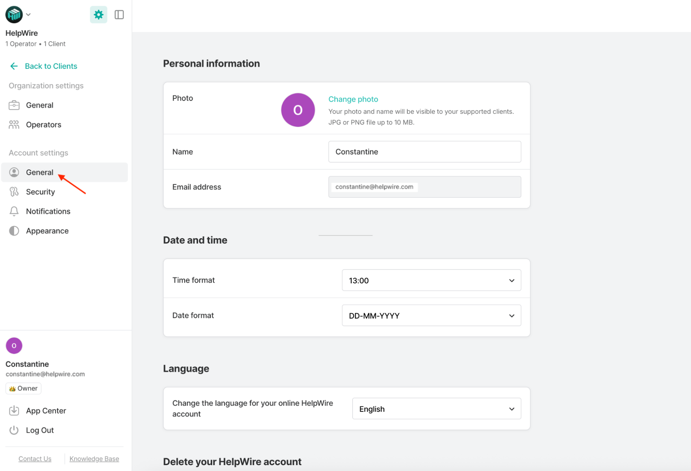
Task: Click the App Center download icon
Action: (x=14, y=411)
